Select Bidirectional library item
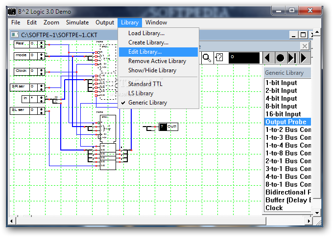This screenshot has height=237, width=333. click(x=287, y=192)
